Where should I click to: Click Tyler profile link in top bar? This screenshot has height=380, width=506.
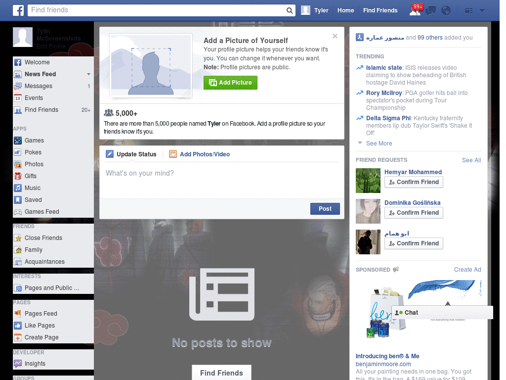(x=315, y=10)
